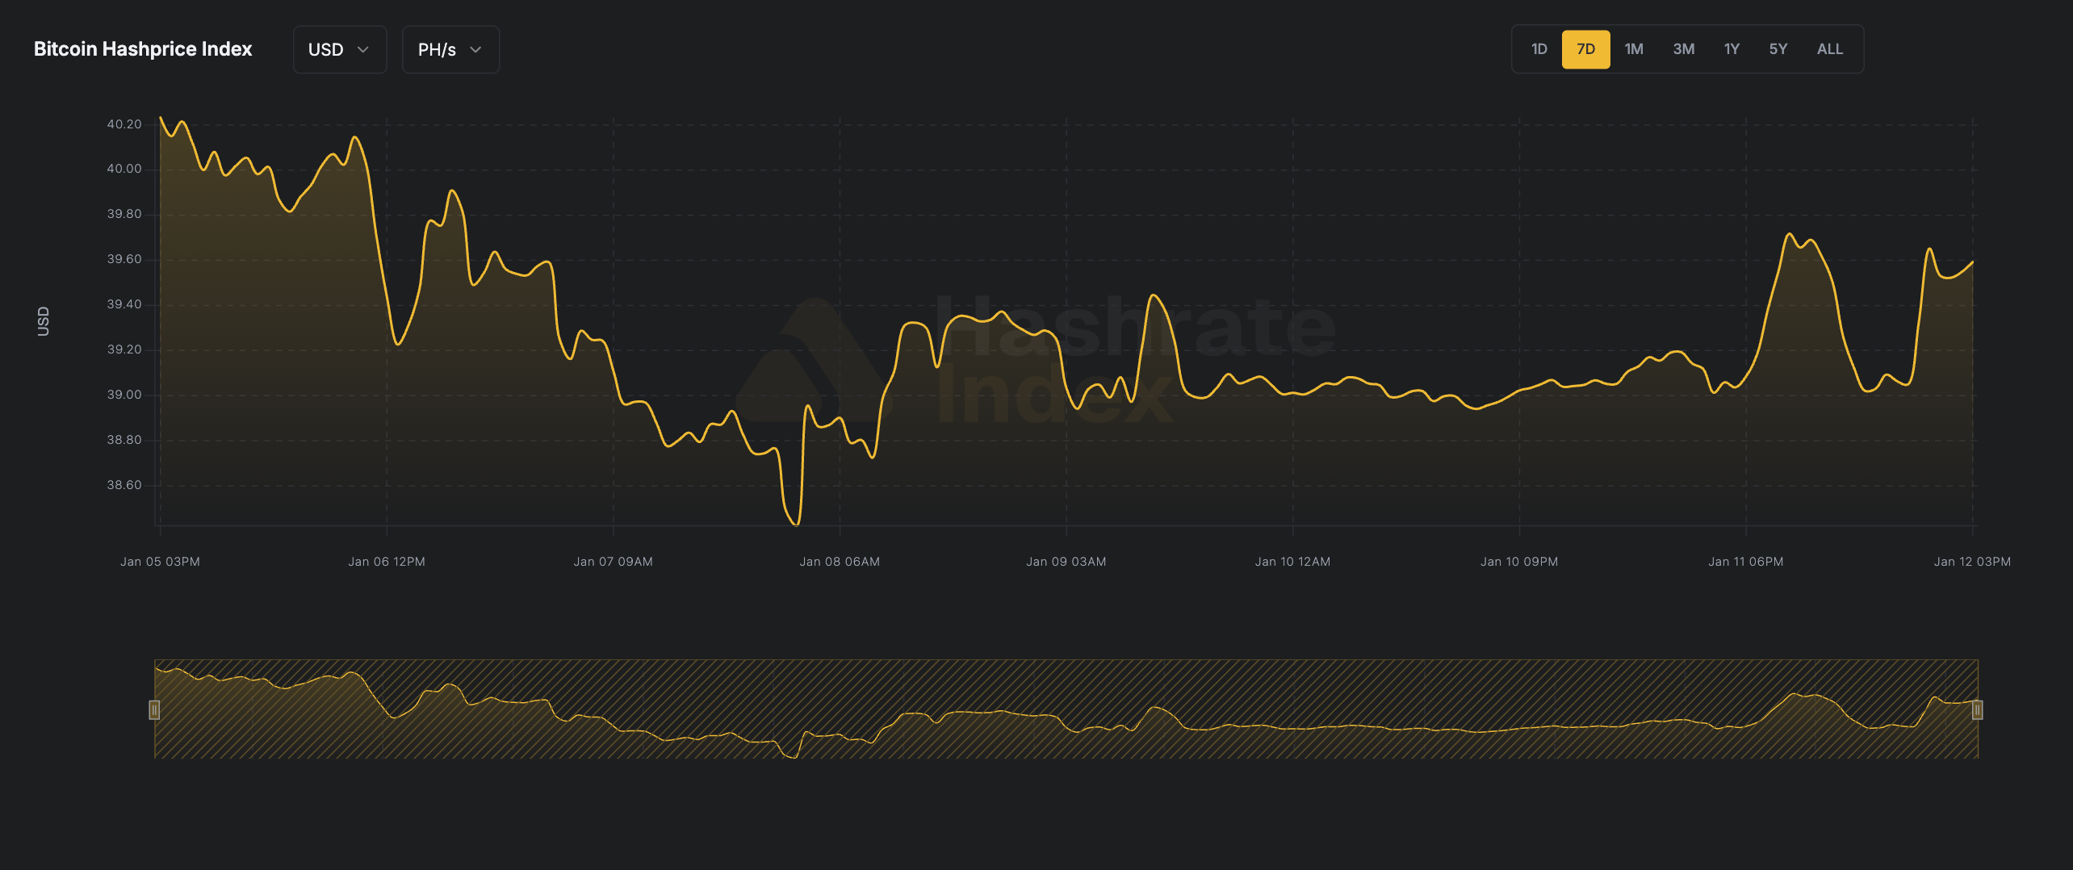The image size is (2073, 870).
Task: Click the Bitcoin Hashprice Index title
Action: [142, 48]
